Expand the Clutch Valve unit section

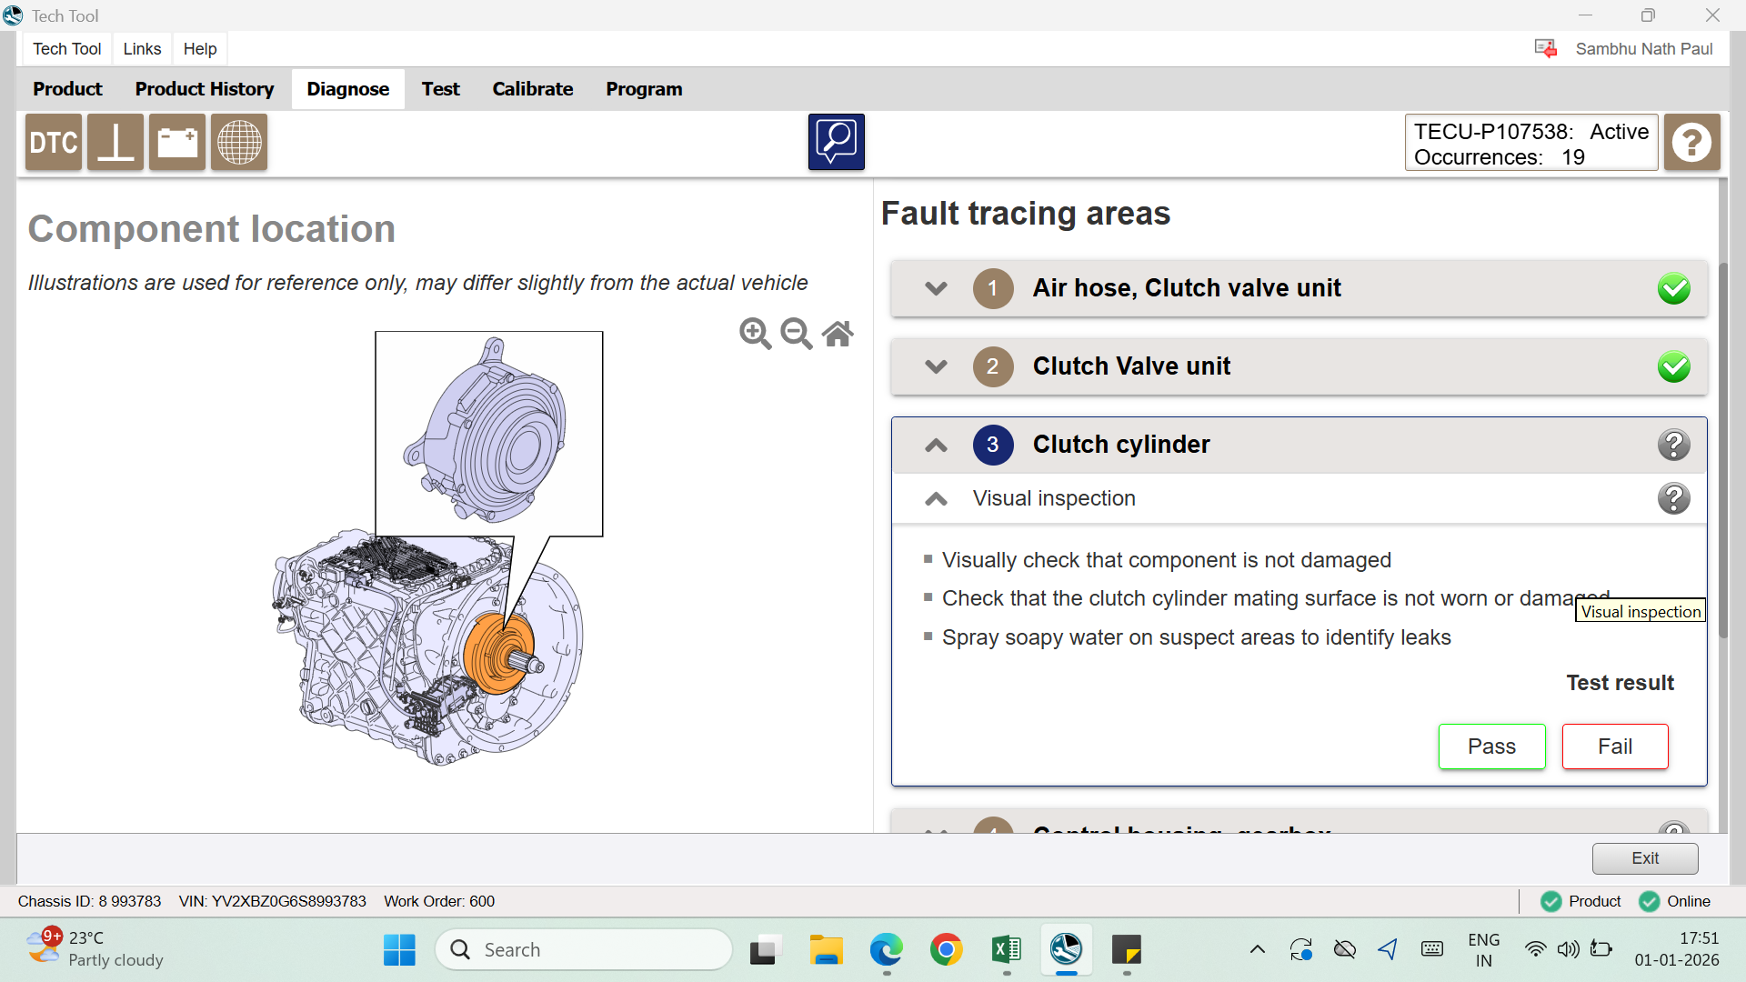[936, 366]
